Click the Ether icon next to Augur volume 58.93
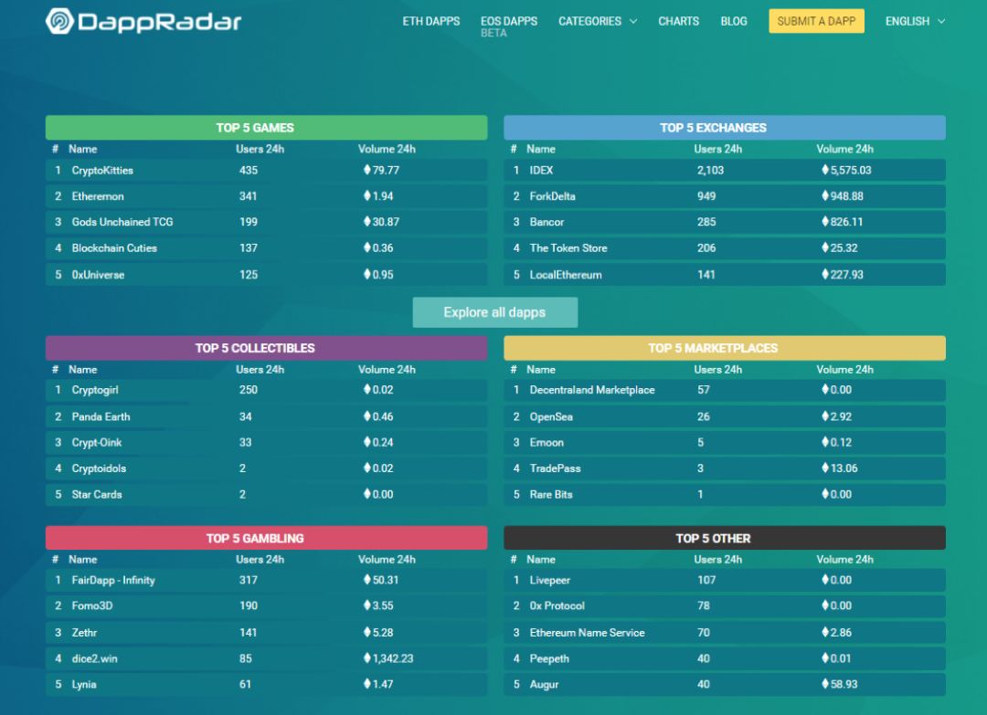987x715 pixels. click(825, 684)
